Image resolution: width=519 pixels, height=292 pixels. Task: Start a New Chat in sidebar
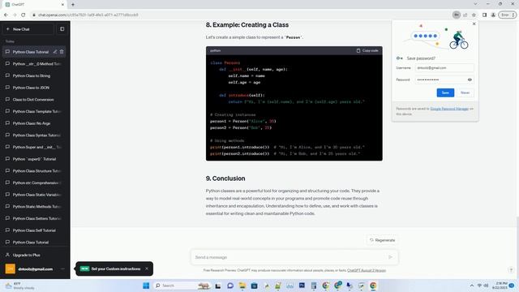pyautogui.click(x=28, y=29)
